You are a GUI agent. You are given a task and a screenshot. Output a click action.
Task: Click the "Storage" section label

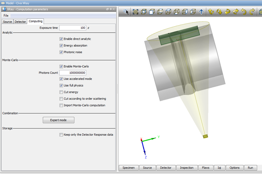click(x=7, y=128)
